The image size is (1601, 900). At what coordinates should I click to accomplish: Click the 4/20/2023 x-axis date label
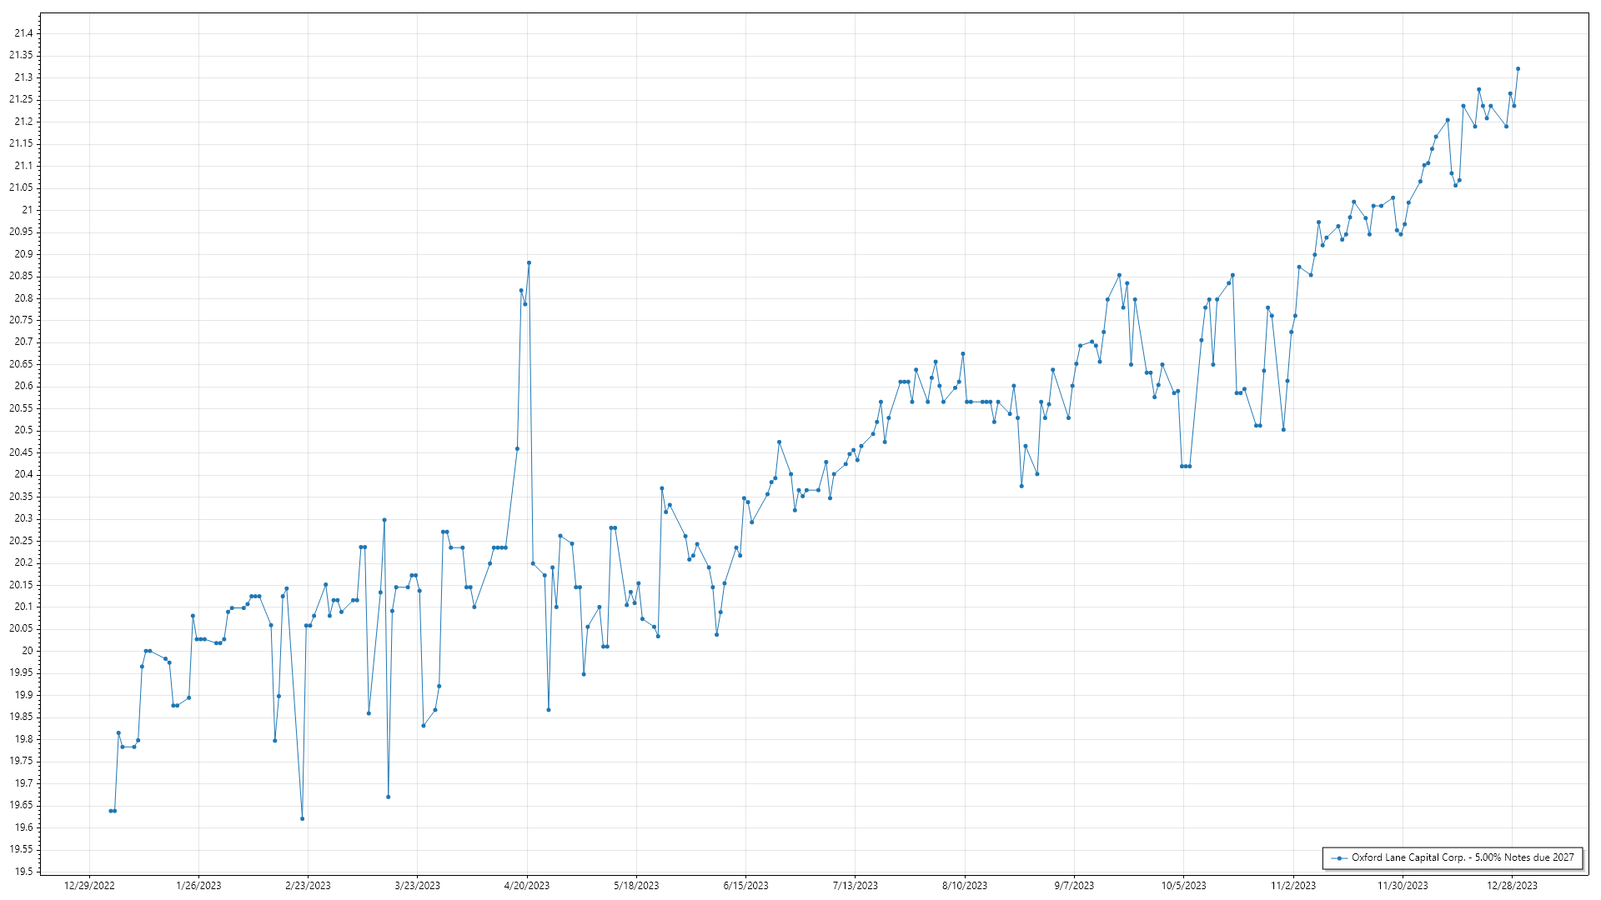click(527, 885)
